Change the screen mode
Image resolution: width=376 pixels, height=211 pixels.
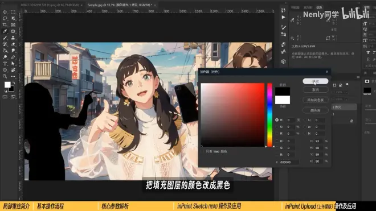(x=13, y=97)
